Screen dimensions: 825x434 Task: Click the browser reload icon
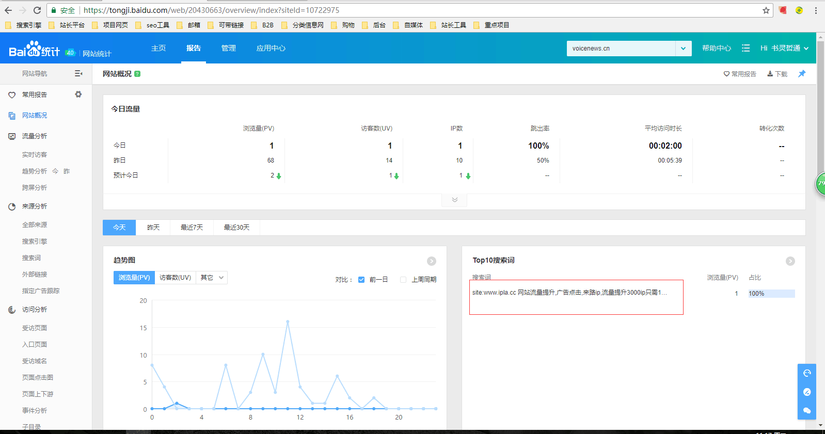[x=37, y=10]
